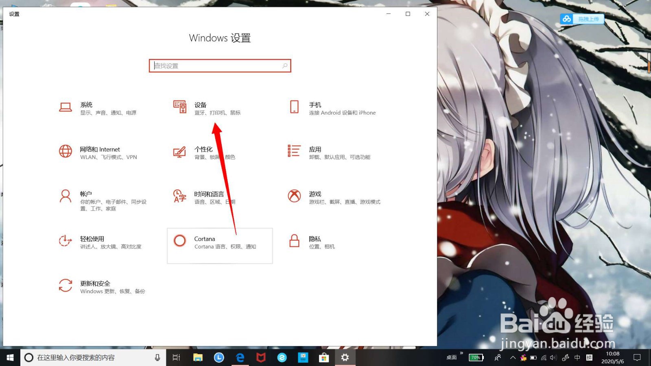Launch Microsoft Edge from the taskbar
The image size is (651, 366).
point(240,357)
